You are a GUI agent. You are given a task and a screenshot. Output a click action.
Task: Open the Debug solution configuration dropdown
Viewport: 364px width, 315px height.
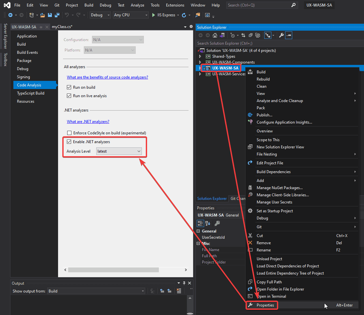pyautogui.click(x=100, y=15)
